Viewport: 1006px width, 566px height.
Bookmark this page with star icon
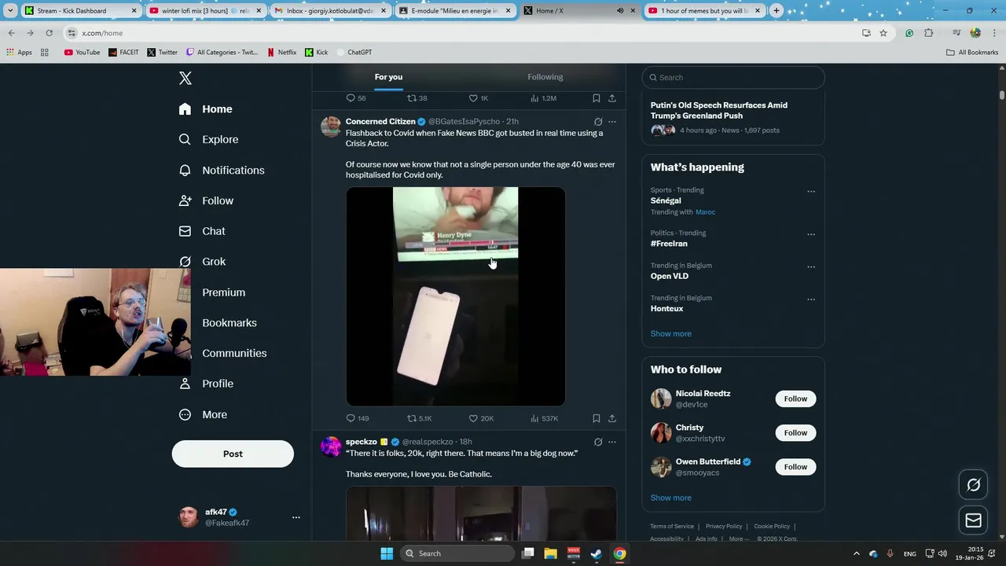point(883,33)
